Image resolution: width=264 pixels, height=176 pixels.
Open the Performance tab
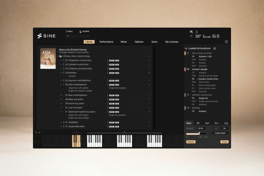pos(106,41)
